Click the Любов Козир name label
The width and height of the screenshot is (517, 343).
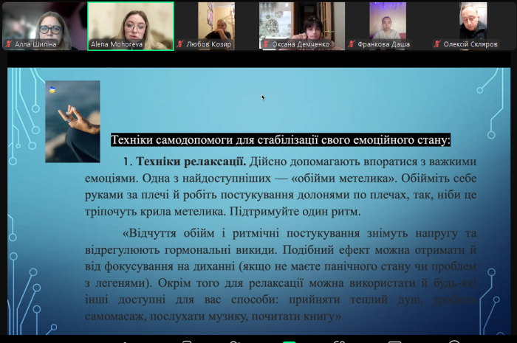click(x=208, y=44)
